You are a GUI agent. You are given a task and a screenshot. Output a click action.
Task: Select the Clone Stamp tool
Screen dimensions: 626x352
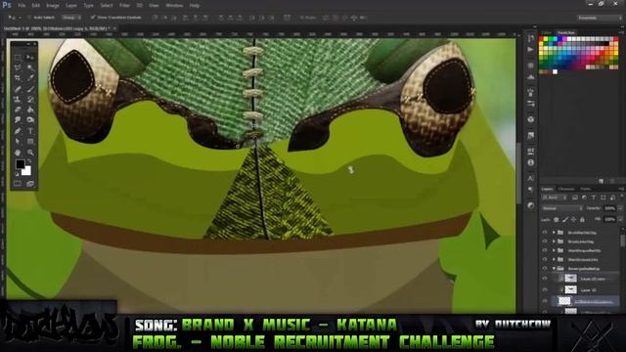[x=18, y=99]
